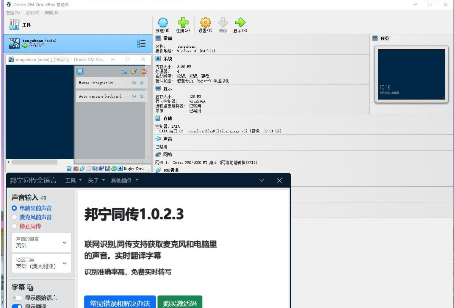This screenshot has width=454, height=308.
Task: Open the 控制(M) menu
Action: pyautogui.click(x=32, y=13)
